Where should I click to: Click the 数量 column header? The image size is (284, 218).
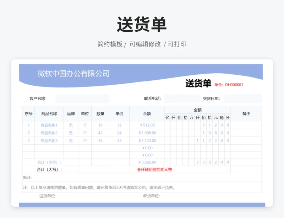100,114
